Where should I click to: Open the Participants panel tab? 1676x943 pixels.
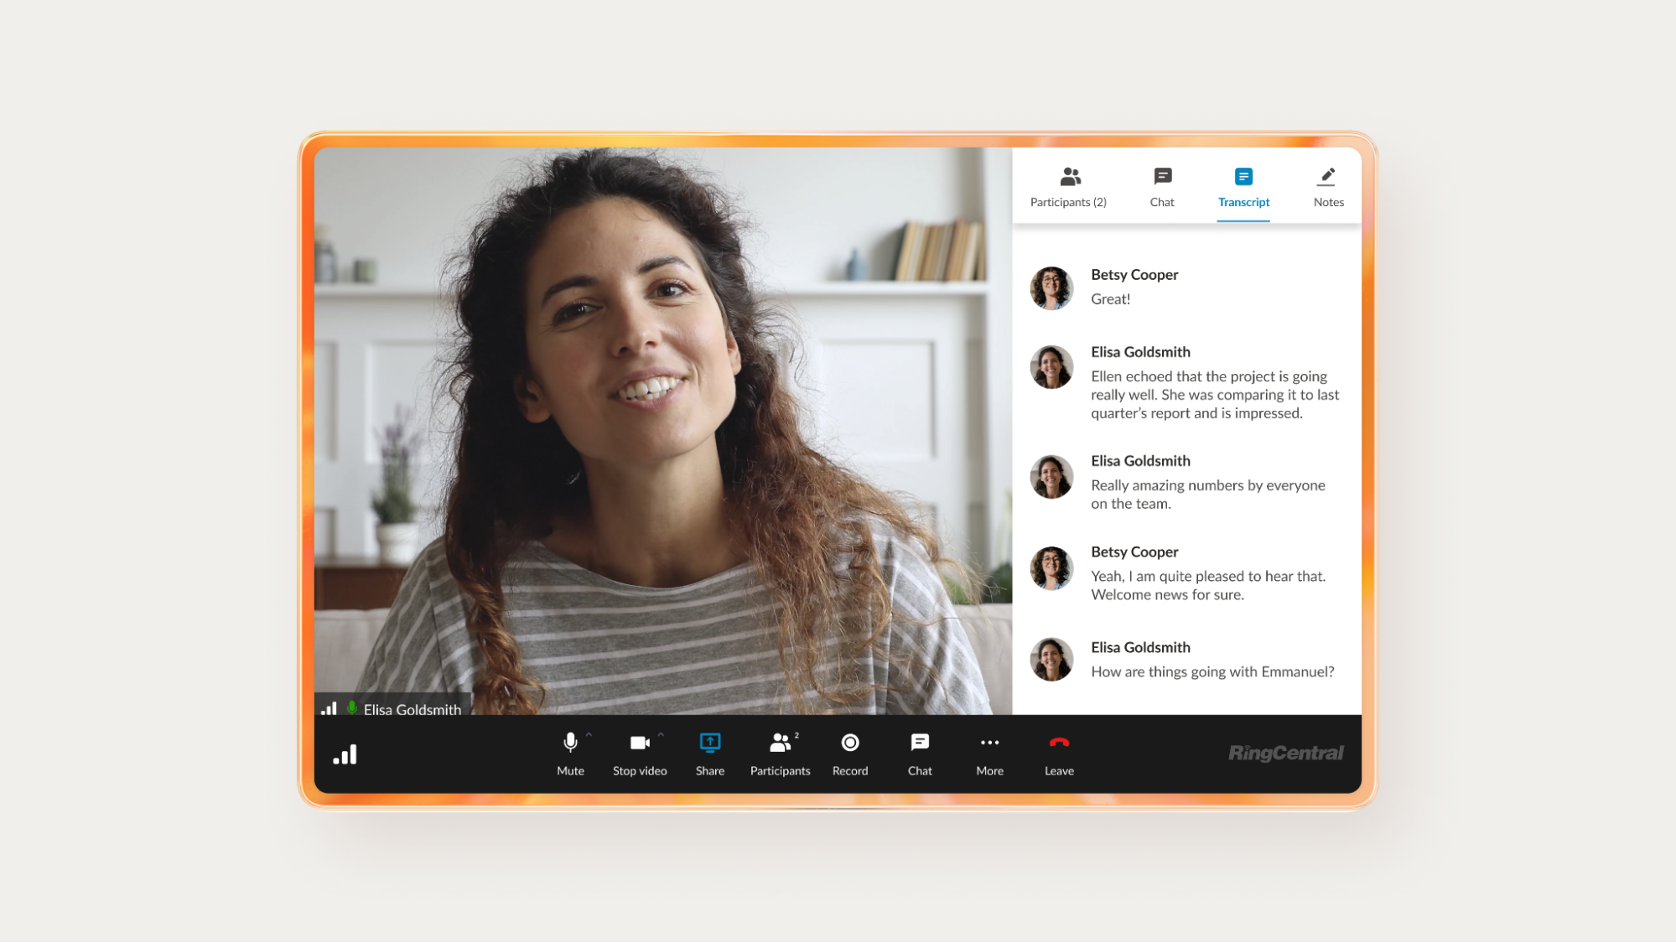pos(1068,187)
